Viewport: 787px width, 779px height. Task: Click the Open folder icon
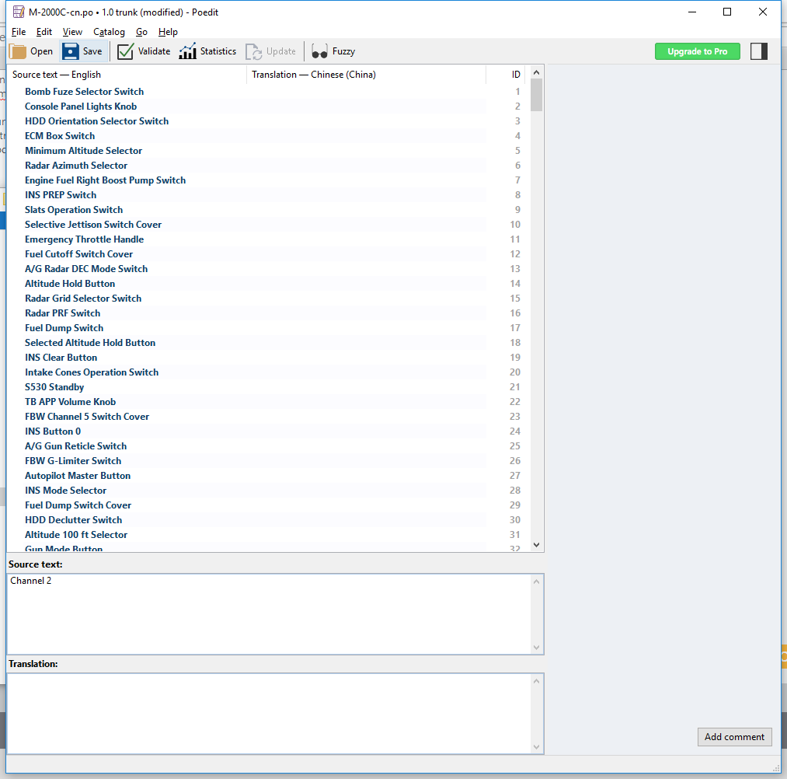coord(18,51)
